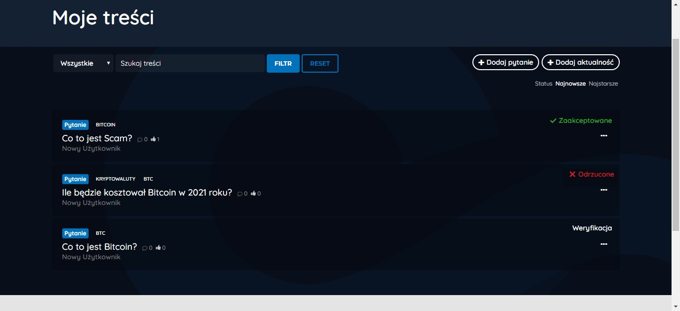Open question about Bitcoin price in 2021

pos(147,193)
